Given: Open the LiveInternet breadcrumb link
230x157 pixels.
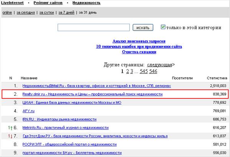Looking at the screenshot, I should coord(12,3).
